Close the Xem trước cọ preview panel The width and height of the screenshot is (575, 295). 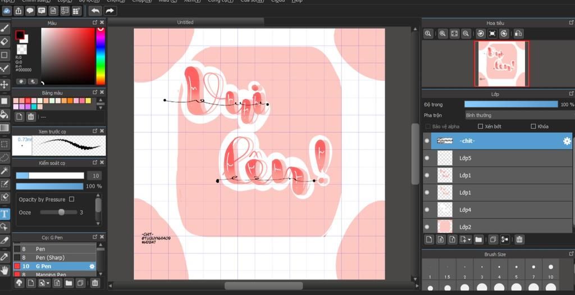point(102,130)
